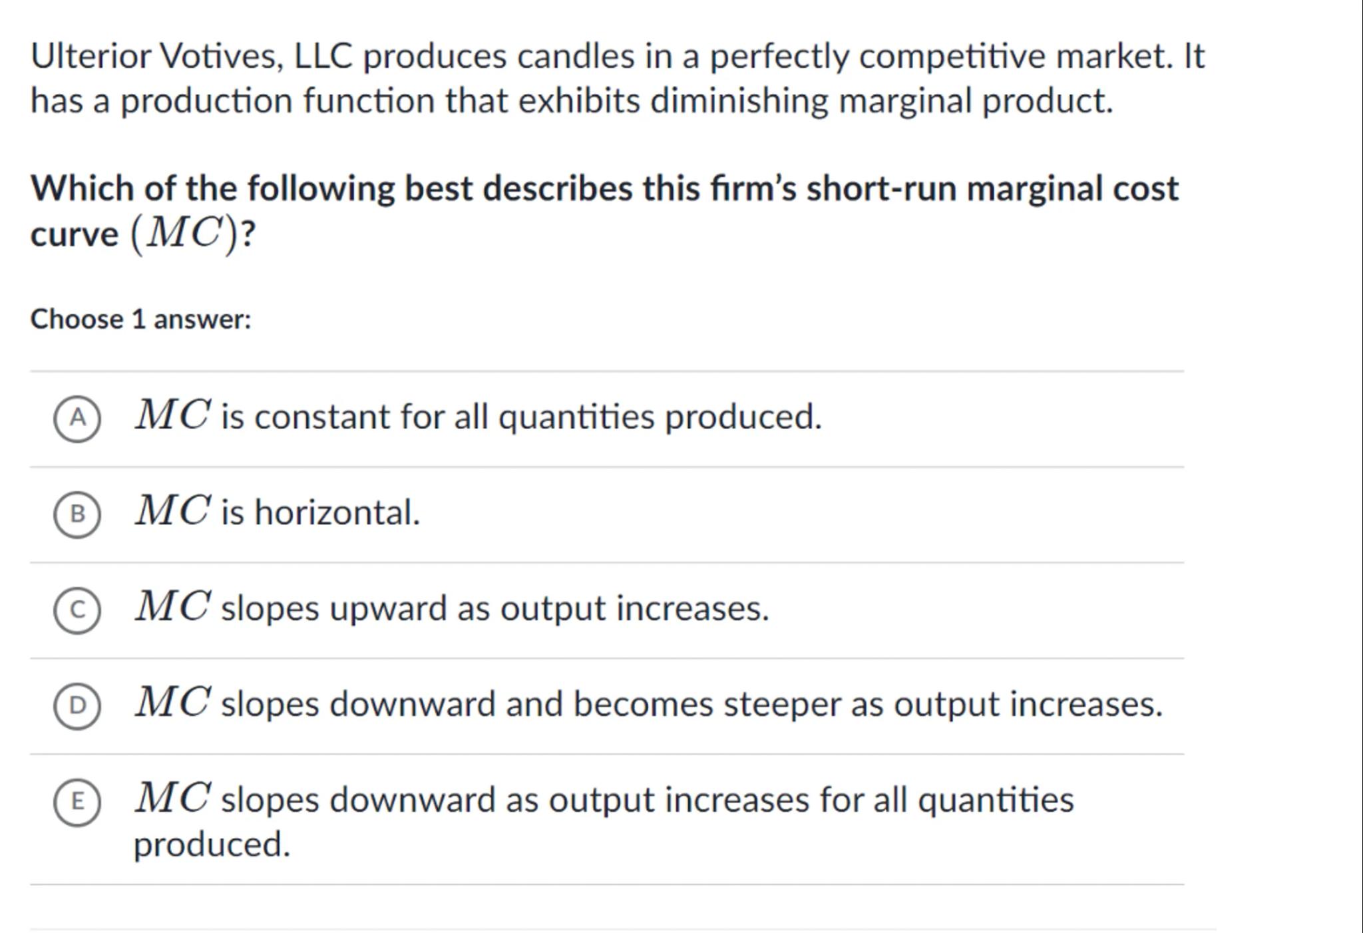Select radio button C
This screenshot has height=933, width=1363.
click(x=77, y=610)
